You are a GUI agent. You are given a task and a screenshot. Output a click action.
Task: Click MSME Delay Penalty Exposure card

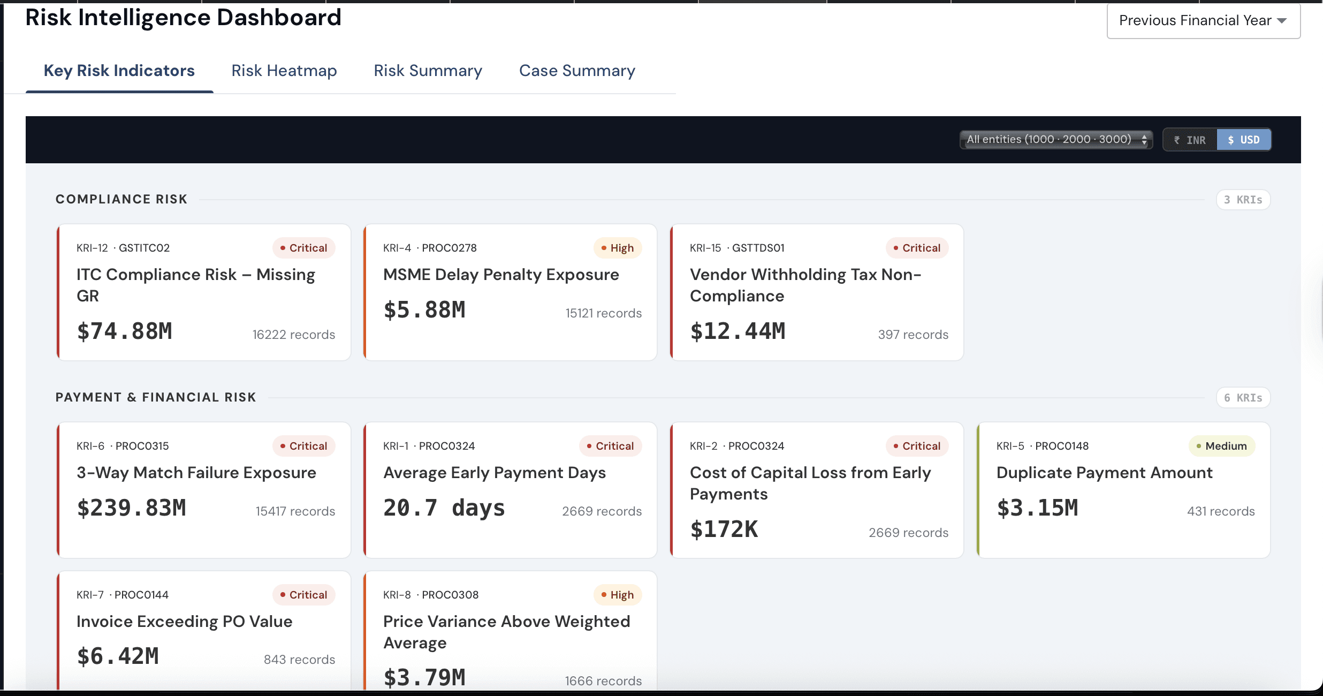tap(501, 275)
